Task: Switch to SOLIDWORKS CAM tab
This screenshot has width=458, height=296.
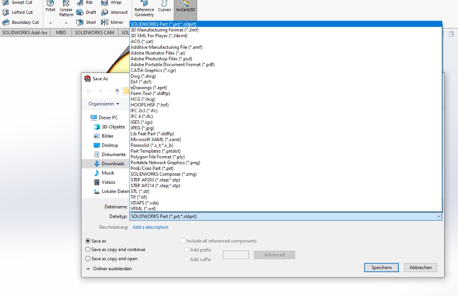Action: (94, 32)
